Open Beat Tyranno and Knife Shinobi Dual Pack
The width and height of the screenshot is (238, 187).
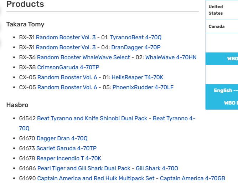click(92, 118)
